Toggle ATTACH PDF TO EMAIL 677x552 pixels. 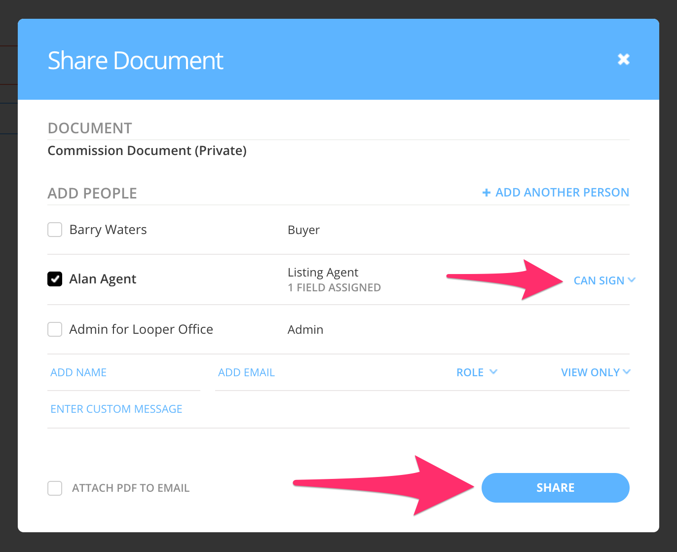point(55,488)
